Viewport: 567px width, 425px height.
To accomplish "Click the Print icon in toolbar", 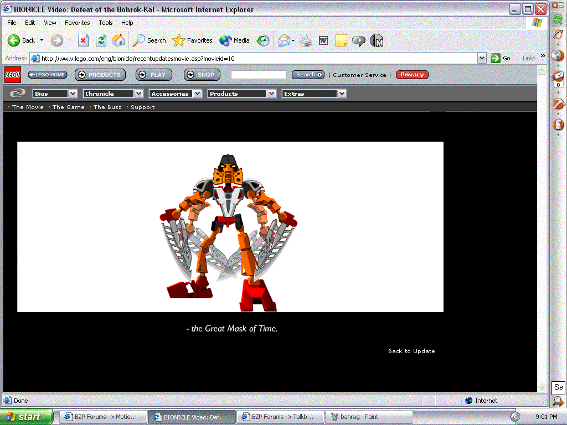I will [x=305, y=40].
